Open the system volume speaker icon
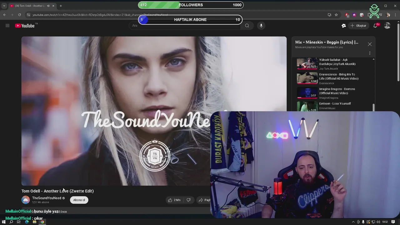The image size is (400, 225). [378, 222]
